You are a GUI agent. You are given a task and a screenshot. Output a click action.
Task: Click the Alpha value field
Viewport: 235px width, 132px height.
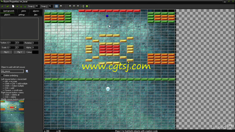tap(35, 48)
